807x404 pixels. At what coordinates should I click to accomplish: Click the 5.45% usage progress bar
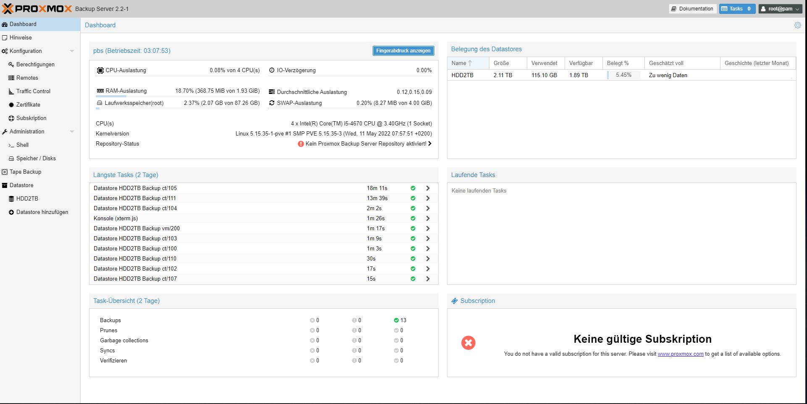point(623,75)
